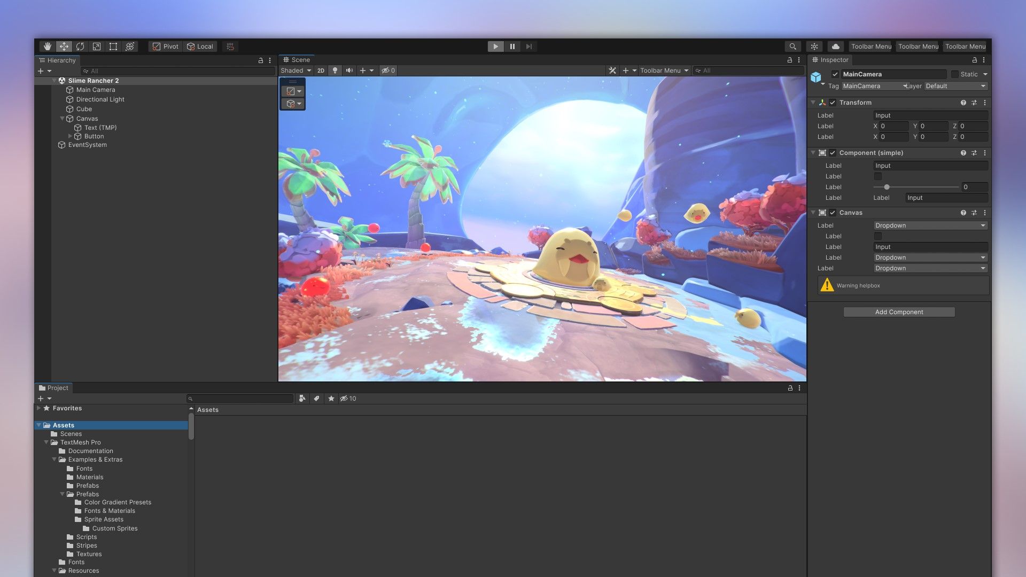Select the Move tool
This screenshot has height=577, width=1026.
click(x=64, y=46)
